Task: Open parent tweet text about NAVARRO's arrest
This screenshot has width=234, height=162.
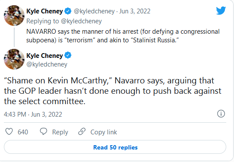Action: 123,36
